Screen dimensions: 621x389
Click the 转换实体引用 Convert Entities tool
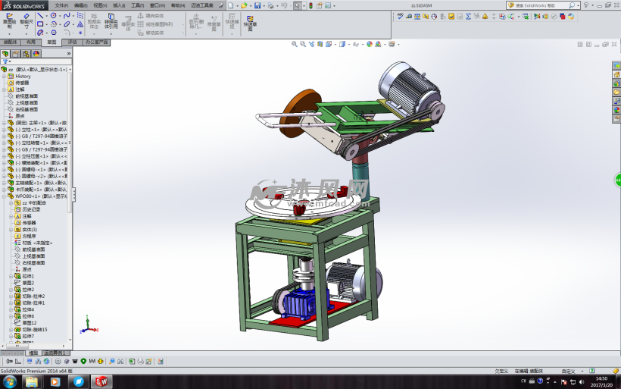pos(111,20)
